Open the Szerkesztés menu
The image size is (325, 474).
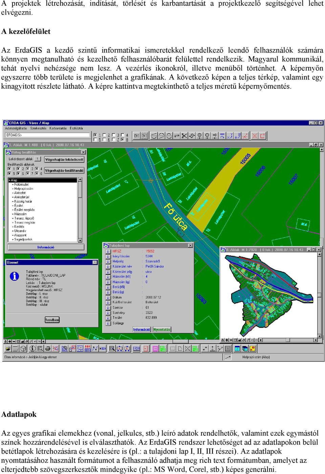coord(38,128)
